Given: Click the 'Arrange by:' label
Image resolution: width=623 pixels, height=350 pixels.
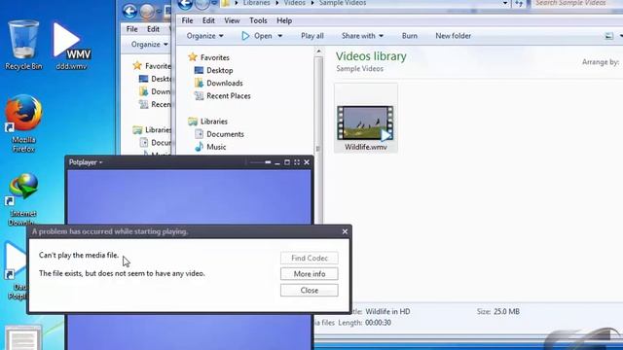Looking at the screenshot, I should 601,62.
